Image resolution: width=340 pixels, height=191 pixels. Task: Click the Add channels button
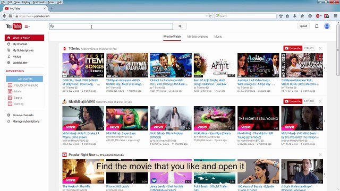24,79
